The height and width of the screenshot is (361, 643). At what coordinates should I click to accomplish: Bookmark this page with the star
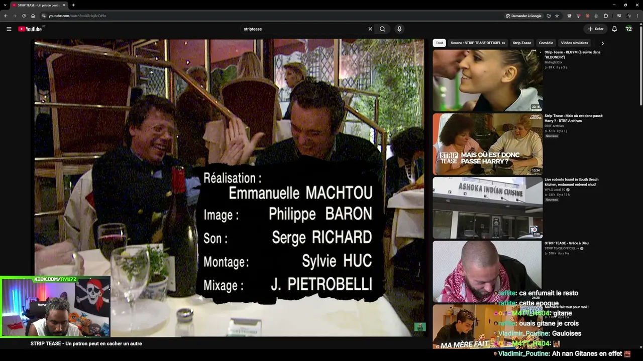[557, 16]
